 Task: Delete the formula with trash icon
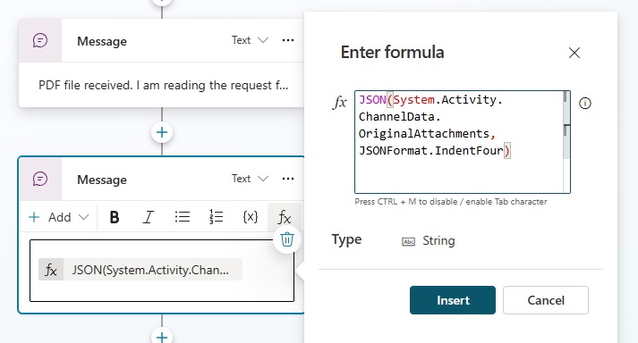click(287, 239)
